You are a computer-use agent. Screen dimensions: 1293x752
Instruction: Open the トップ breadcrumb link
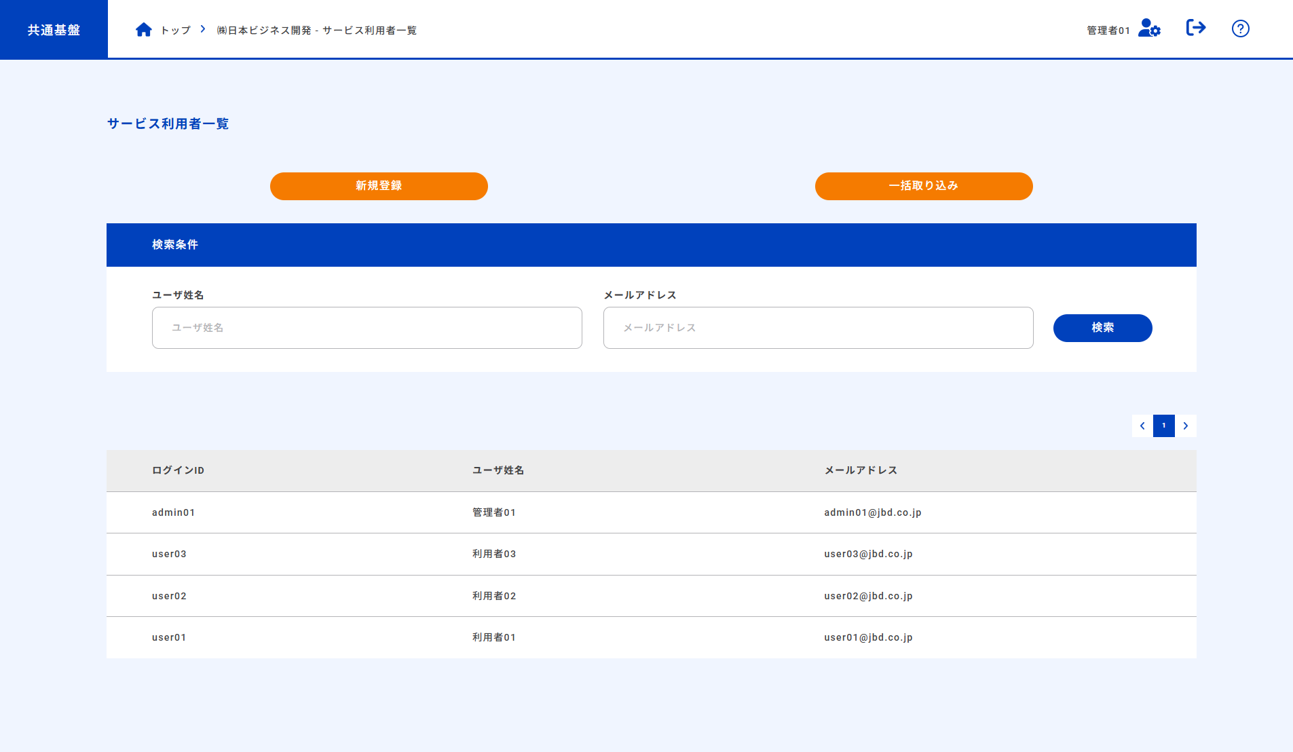(175, 30)
